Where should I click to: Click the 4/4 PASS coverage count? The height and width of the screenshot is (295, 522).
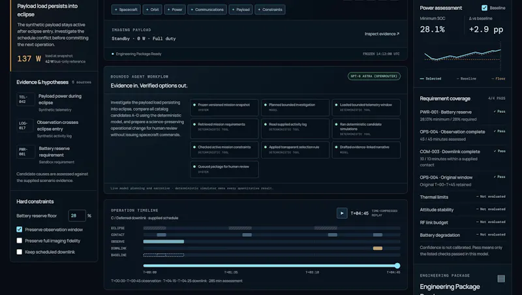coord(497,99)
